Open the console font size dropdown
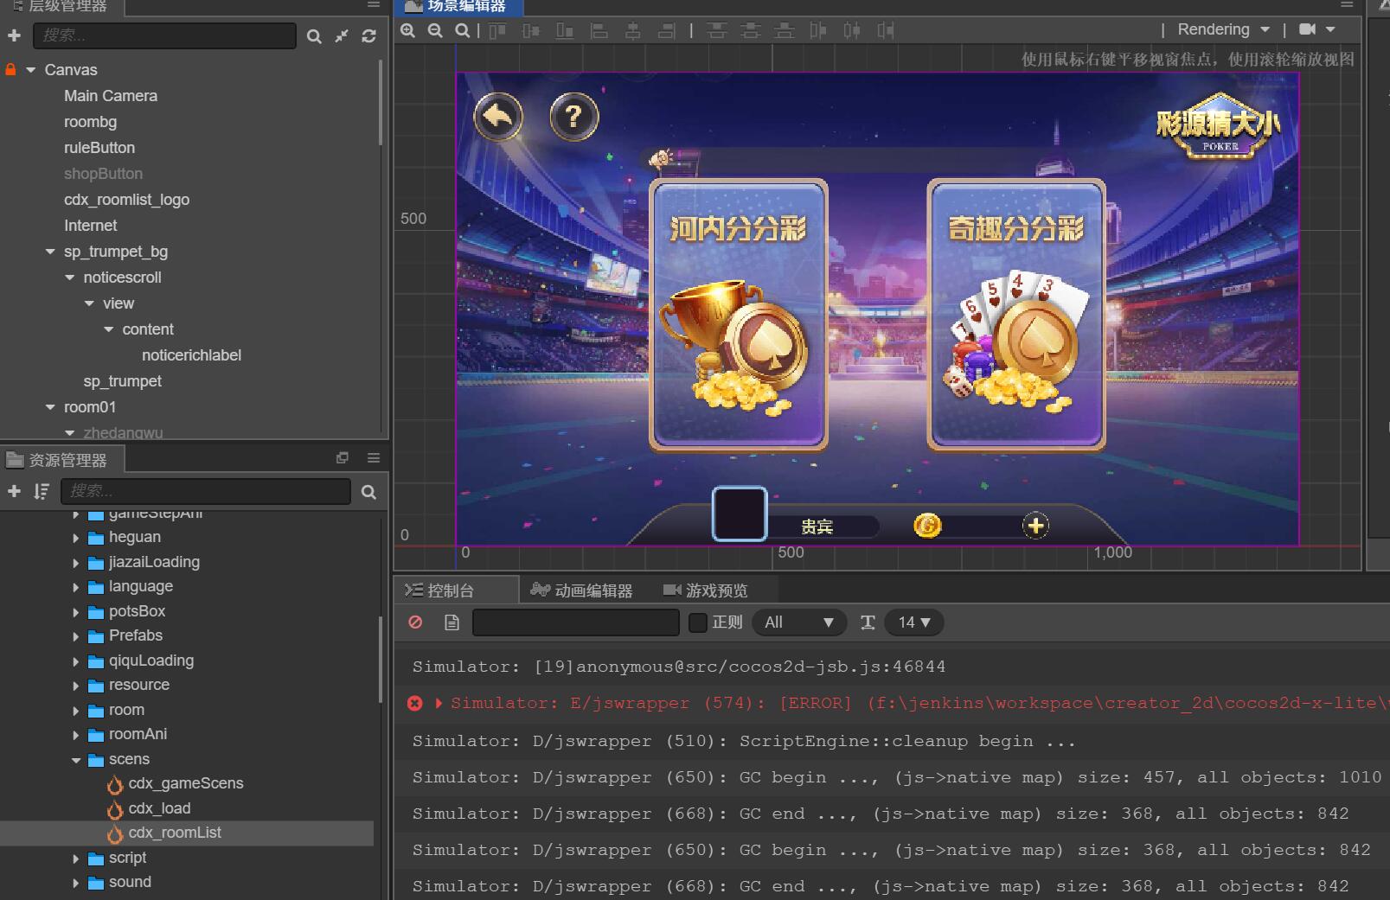This screenshot has height=900, width=1390. (x=914, y=622)
